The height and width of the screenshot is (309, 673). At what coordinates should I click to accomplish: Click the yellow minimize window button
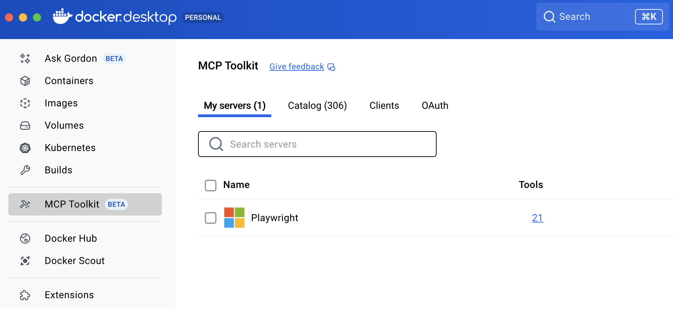coord(23,17)
